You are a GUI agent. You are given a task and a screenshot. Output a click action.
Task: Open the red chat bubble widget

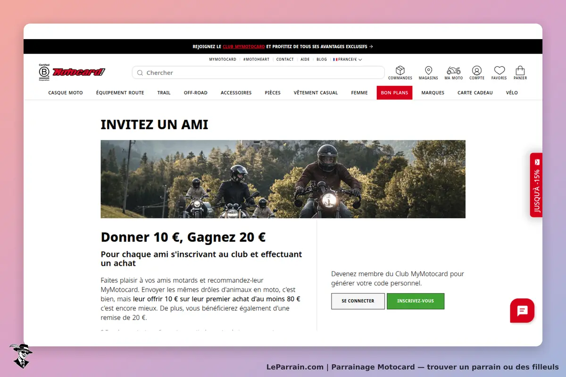point(522,311)
